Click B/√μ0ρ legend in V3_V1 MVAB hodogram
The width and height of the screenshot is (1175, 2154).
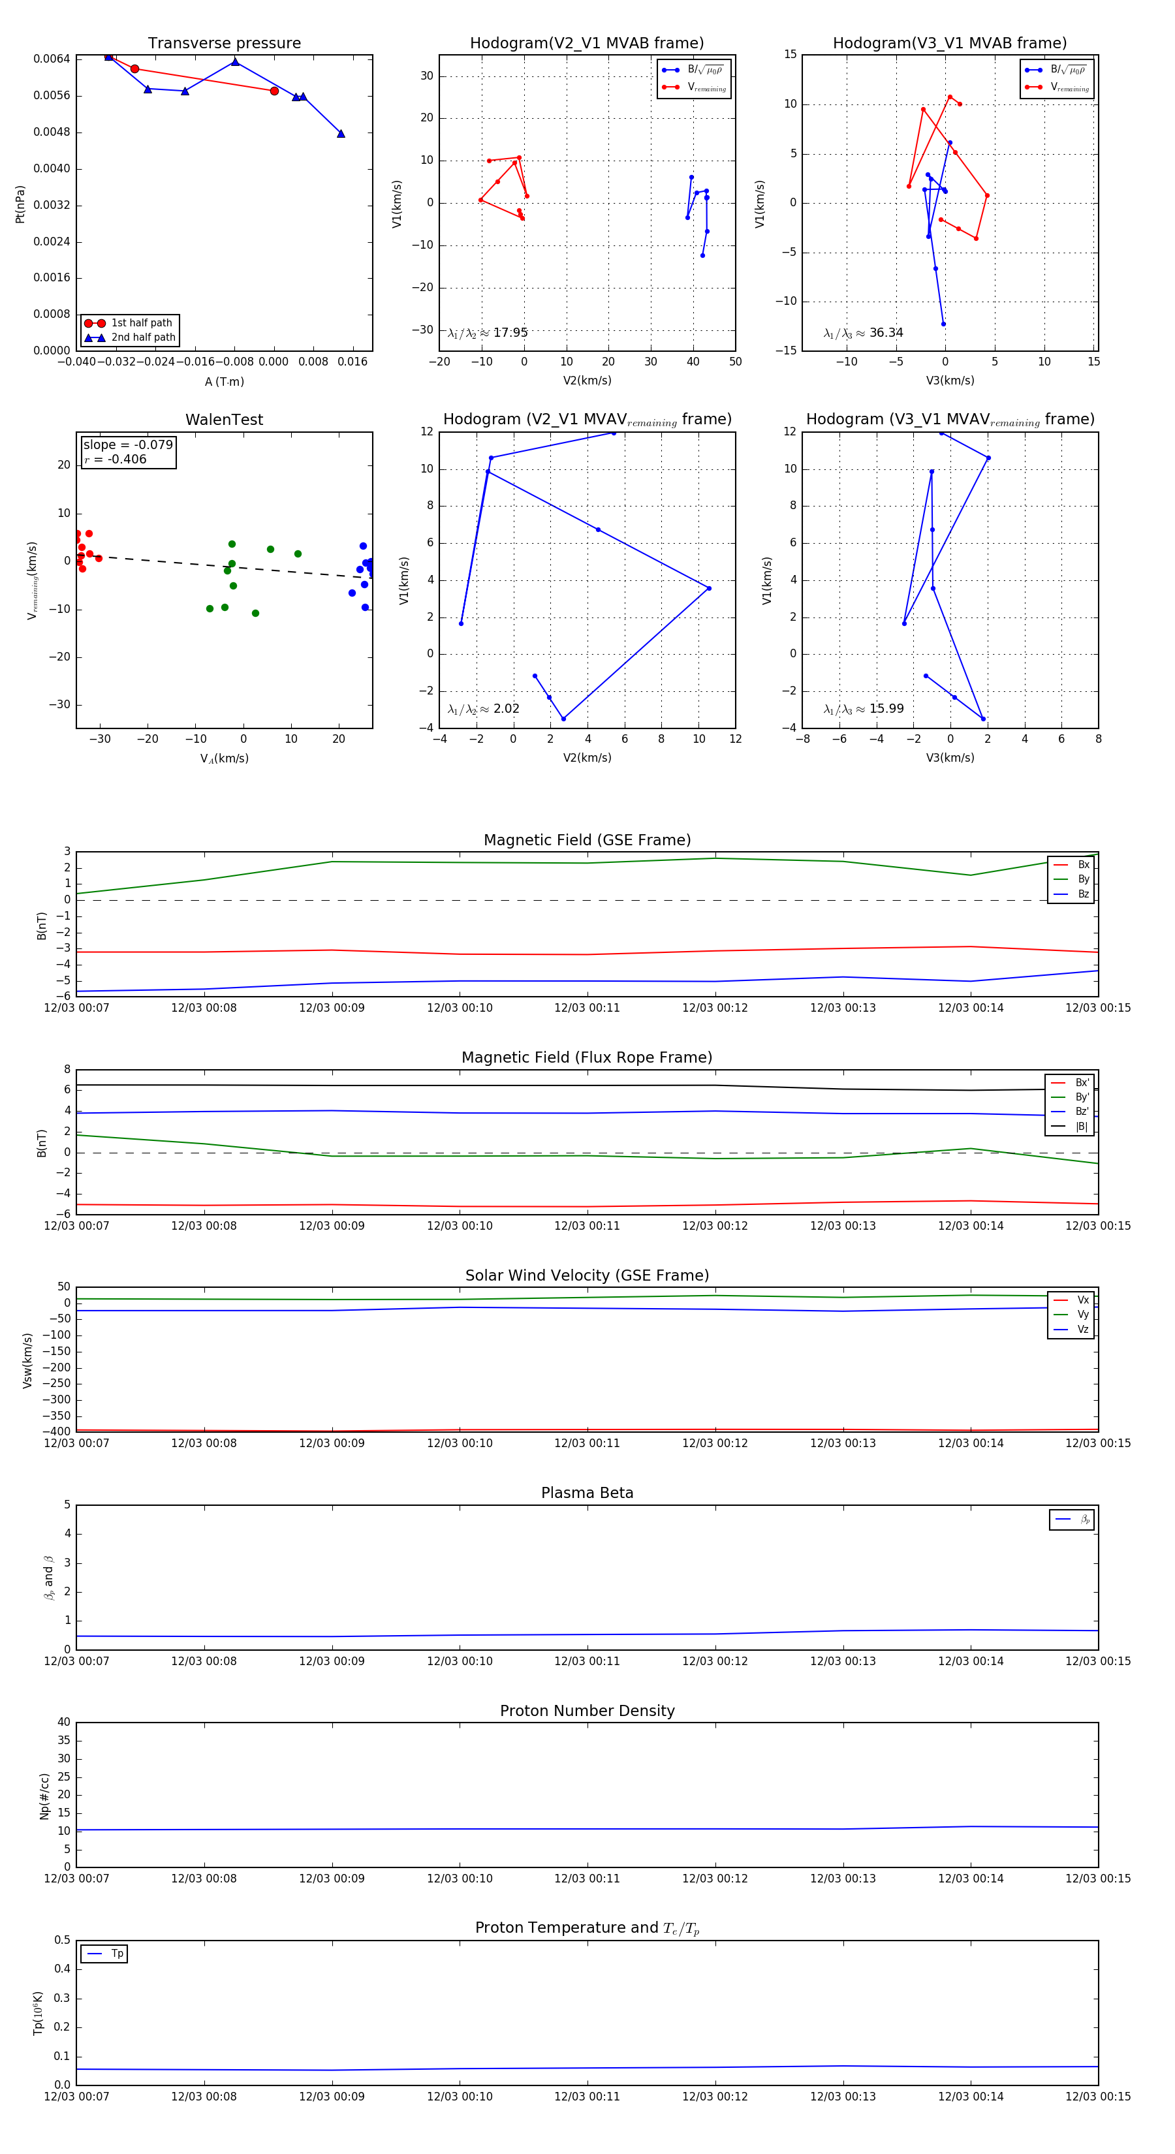point(1057,70)
